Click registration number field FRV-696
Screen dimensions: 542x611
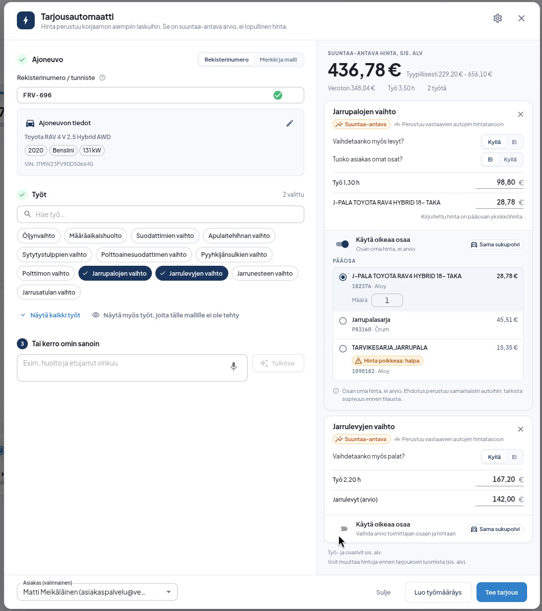(x=160, y=95)
